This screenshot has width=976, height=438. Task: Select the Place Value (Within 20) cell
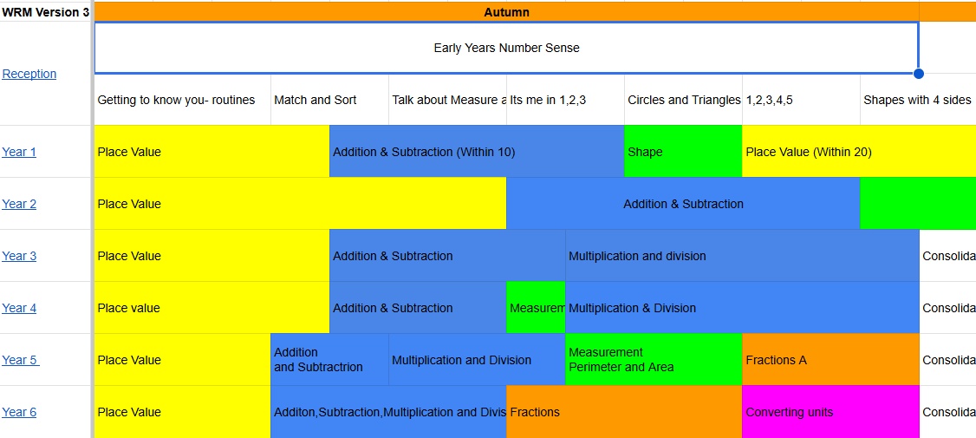click(x=858, y=152)
